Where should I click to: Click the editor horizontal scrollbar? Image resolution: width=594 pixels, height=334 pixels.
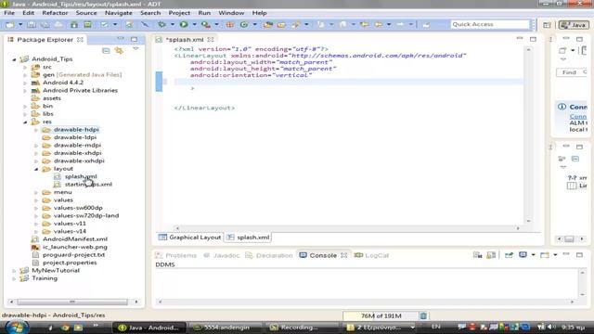click(x=347, y=228)
